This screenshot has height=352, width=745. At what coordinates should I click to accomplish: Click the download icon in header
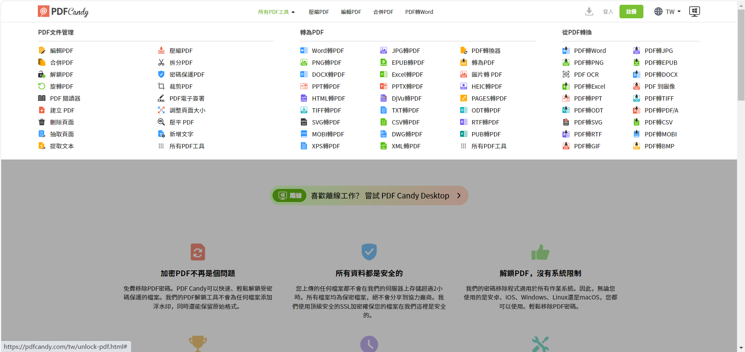(589, 12)
